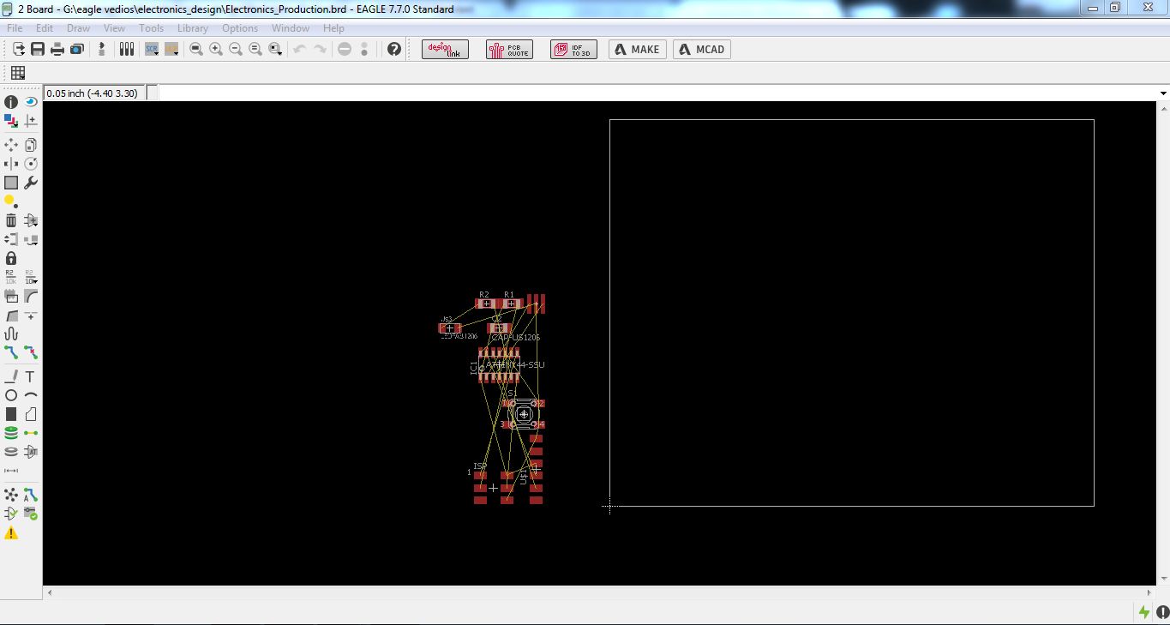Select the Lock tool padlock icon
Viewport: 1170px width, 625px height.
click(x=11, y=257)
